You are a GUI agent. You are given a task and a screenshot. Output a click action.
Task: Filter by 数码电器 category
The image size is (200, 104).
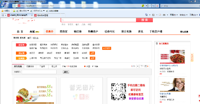(x=75, y=45)
